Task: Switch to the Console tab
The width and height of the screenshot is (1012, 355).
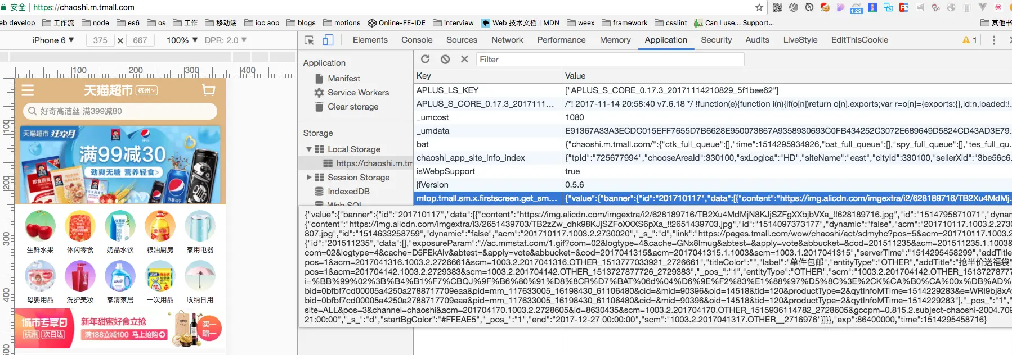Action: [417, 40]
